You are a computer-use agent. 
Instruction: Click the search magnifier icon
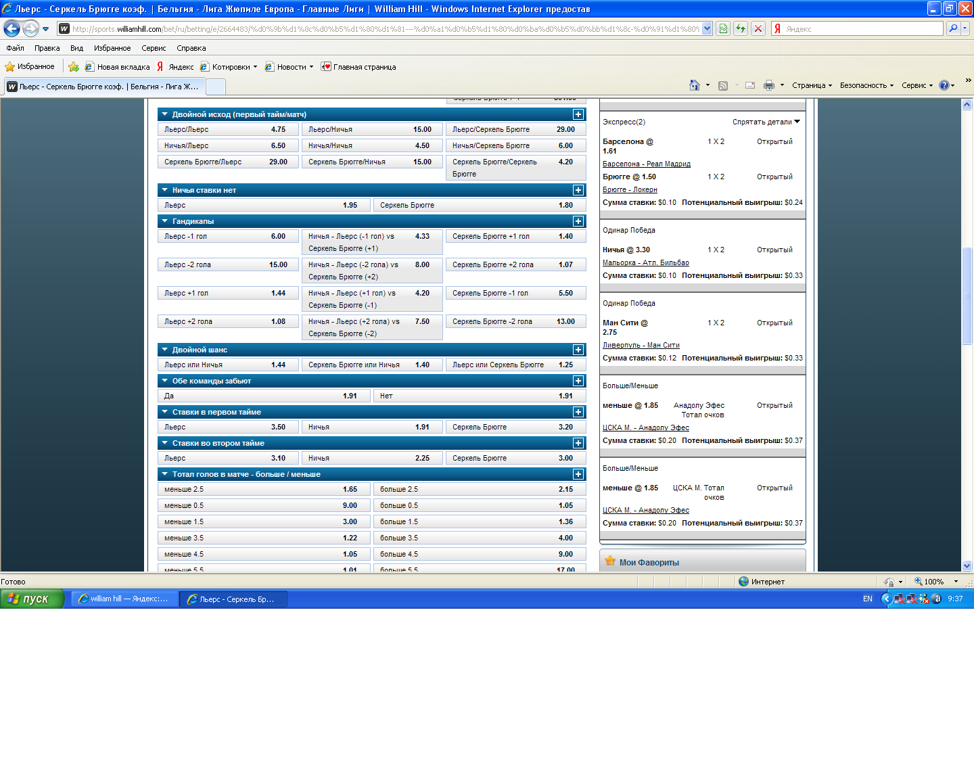(953, 28)
